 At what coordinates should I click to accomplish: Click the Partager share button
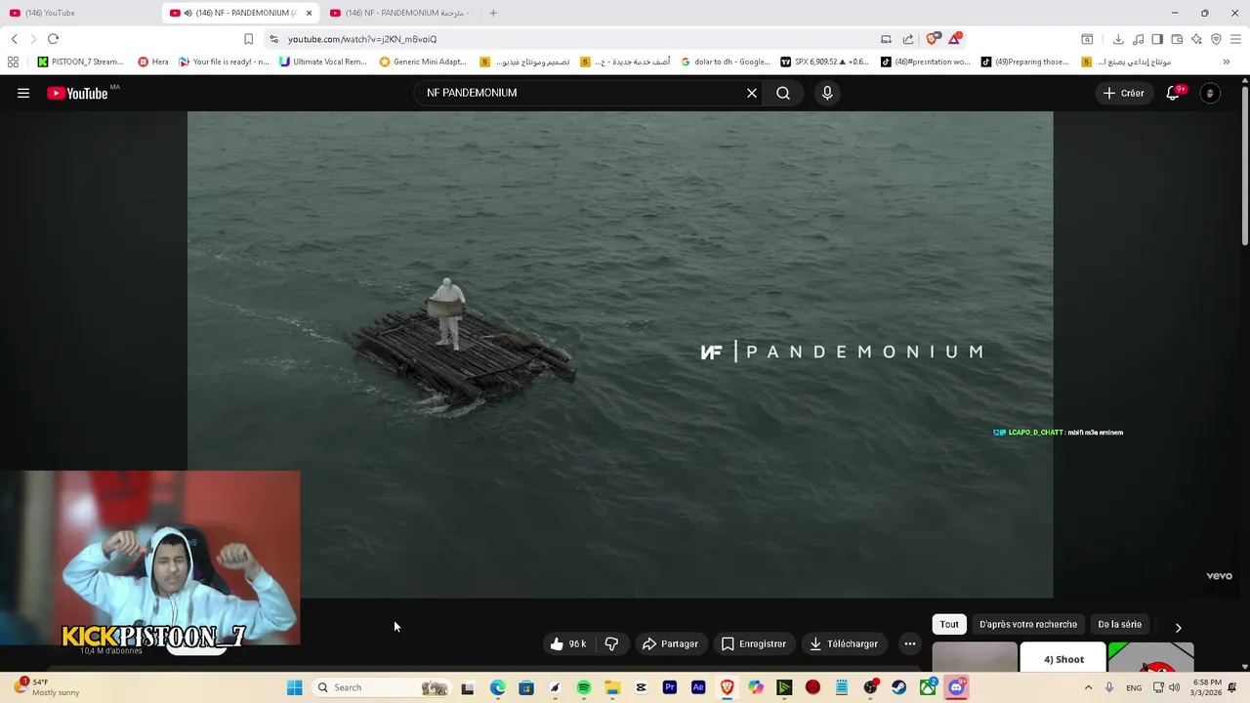point(670,643)
